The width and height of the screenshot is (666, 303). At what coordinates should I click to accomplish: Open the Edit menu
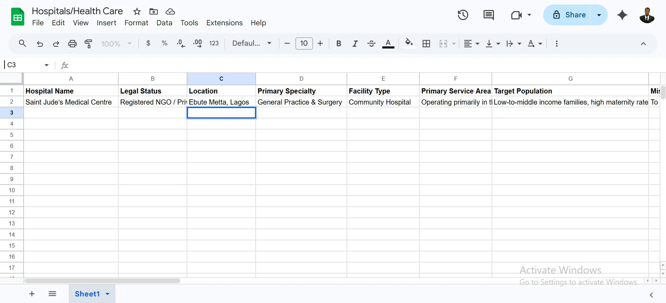58,23
